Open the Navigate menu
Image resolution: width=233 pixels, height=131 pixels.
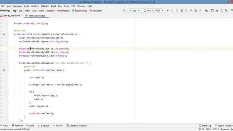(x=17, y=6)
